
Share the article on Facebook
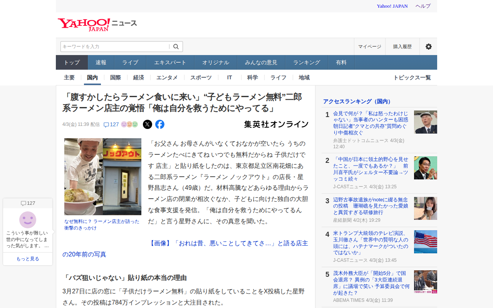pos(160,124)
